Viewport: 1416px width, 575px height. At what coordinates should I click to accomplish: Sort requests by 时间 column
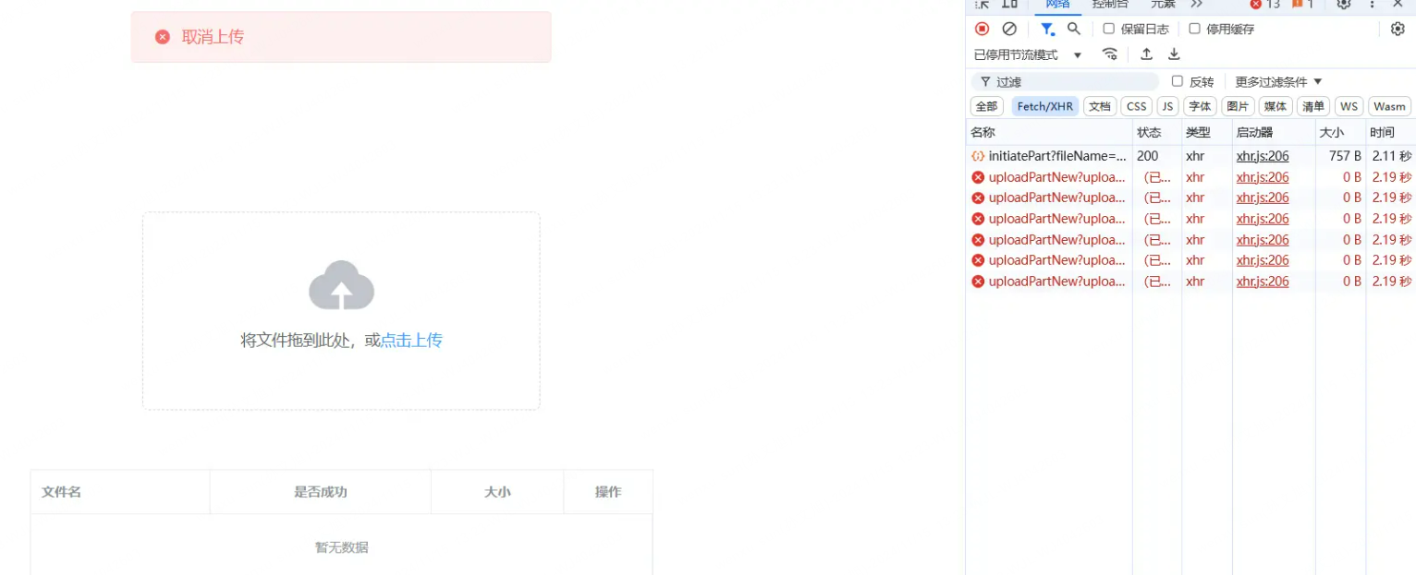(x=1391, y=132)
